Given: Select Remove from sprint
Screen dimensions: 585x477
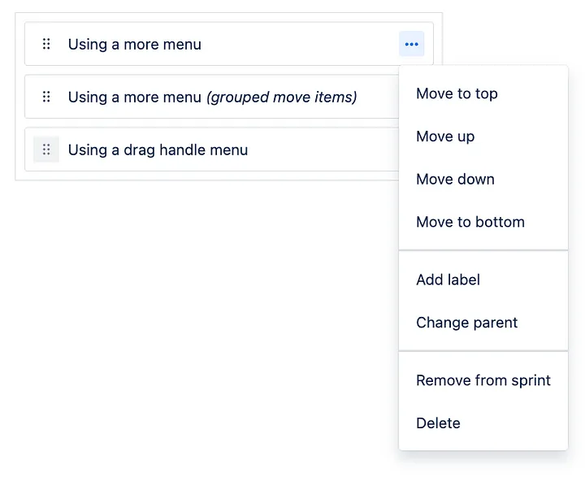Looking at the screenshot, I should 483,380.
